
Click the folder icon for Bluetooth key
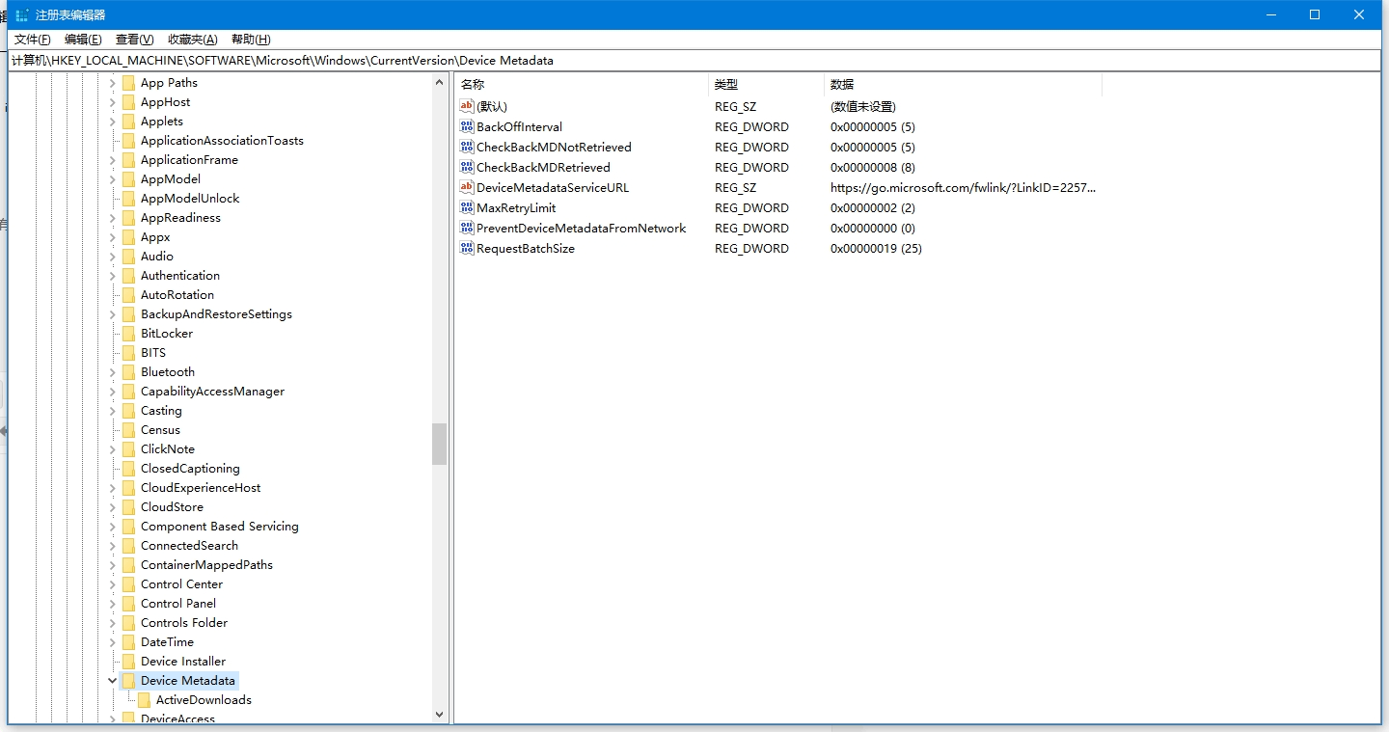(x=128, y=372)
